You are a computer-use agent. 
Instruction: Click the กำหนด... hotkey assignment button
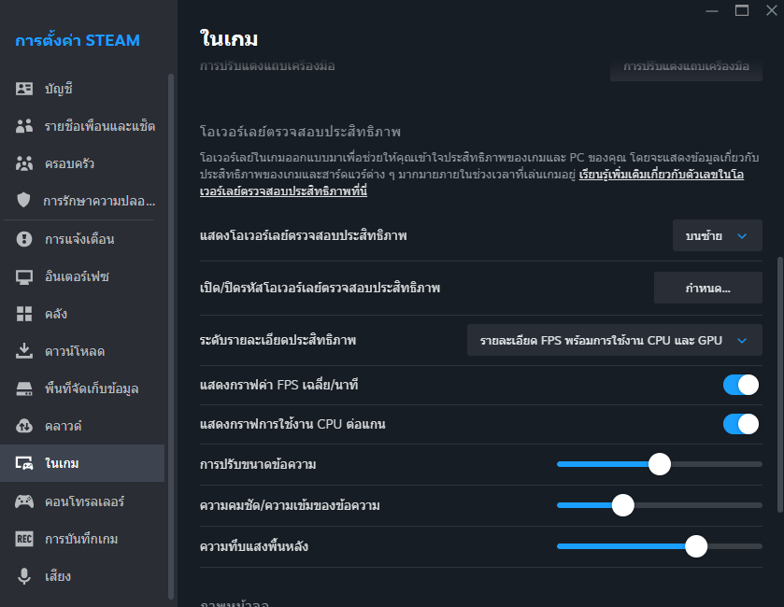point(707,289)
